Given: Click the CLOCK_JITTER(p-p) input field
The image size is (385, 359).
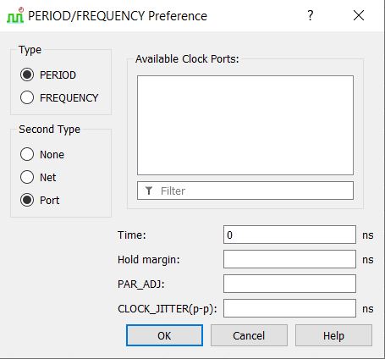Looking at the screenshot, I should 289,308.
